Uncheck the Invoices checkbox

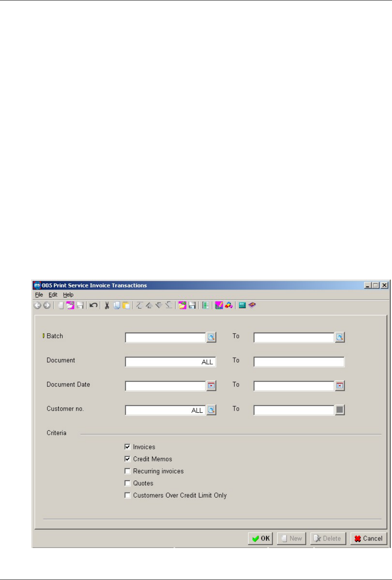[127, 447]
